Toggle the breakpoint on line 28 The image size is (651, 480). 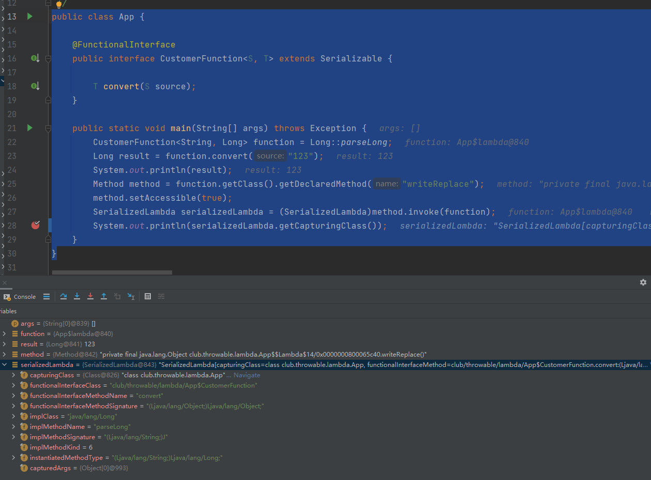(35, 225)
